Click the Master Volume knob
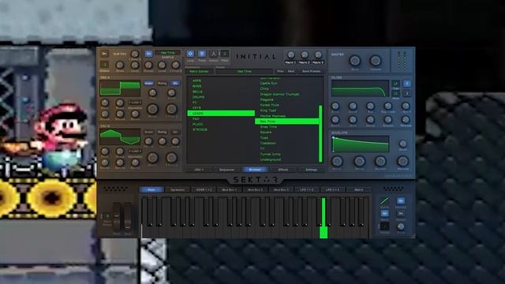Image resolution: width=505 pixels, height=284 pixels. pos(376,60)
